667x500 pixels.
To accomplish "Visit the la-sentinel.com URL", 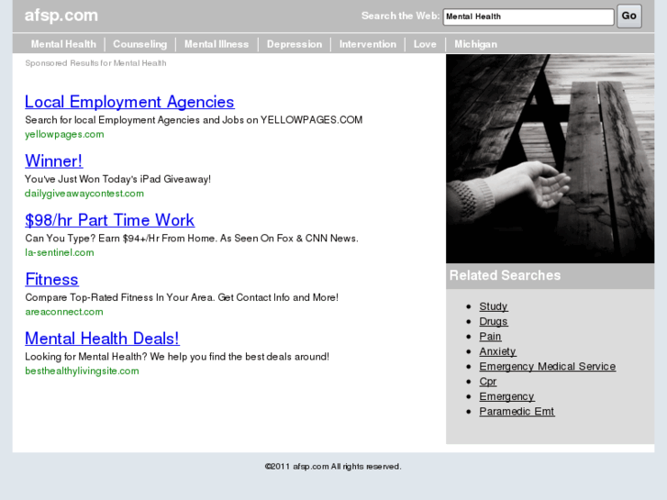I will (x=60, y=252).
